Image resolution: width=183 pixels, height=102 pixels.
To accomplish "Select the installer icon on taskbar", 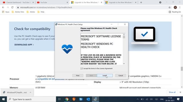I will pyautogui.click(x=95, y=99).
